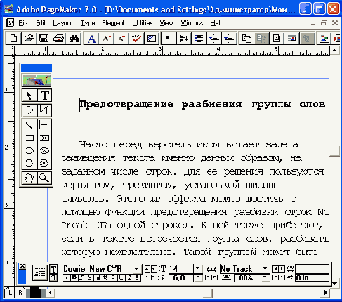Click the Indents/Tabs toolbar icon

[184, 39]
